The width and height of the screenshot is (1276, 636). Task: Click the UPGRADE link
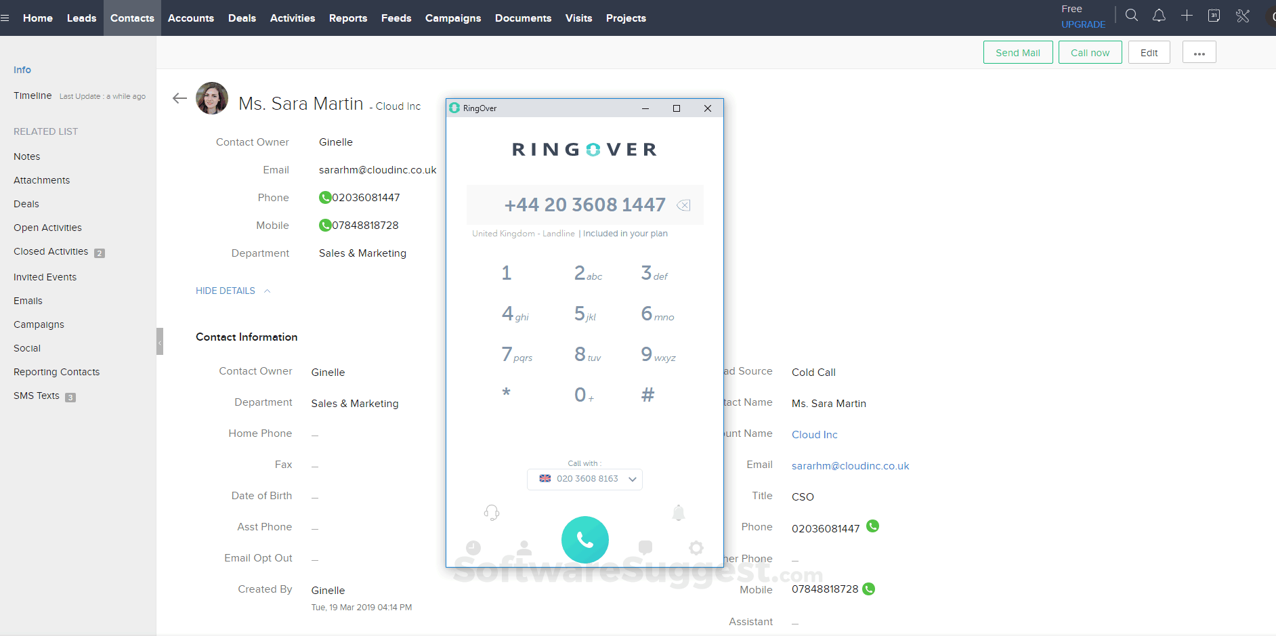coord(1083,24)
